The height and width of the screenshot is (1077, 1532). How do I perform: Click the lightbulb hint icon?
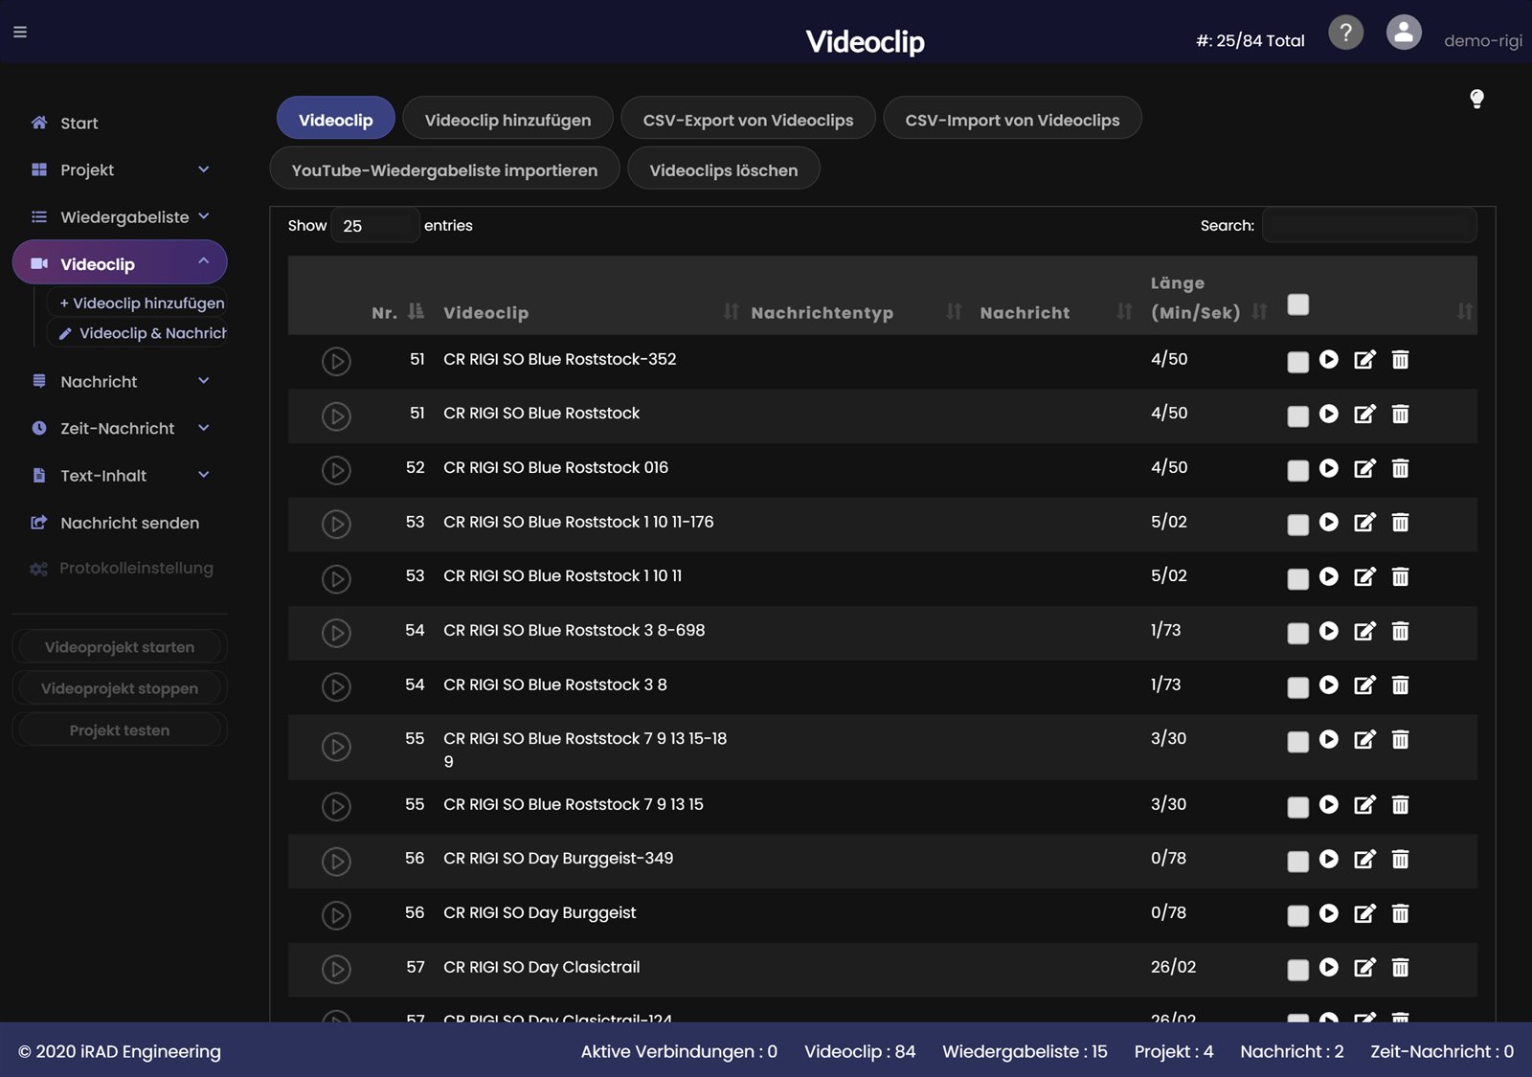1476,99
